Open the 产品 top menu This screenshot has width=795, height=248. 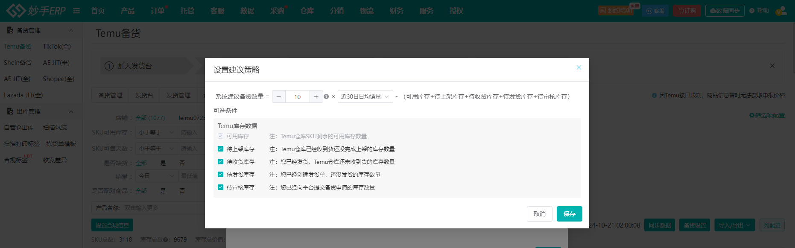[x=128, y=11]
